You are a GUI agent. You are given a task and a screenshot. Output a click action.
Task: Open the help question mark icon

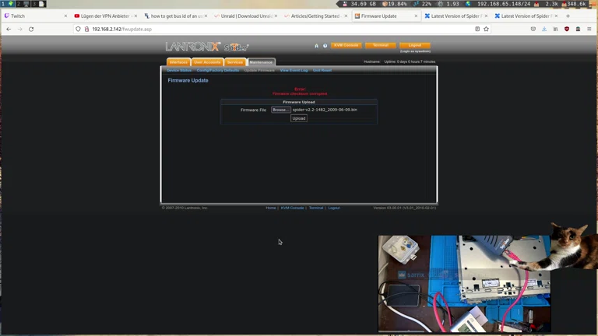[x=325, y=45]
